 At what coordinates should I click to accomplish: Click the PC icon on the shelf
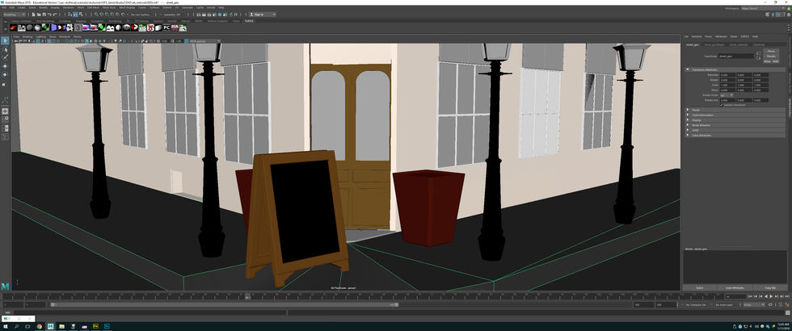[166, 27]
